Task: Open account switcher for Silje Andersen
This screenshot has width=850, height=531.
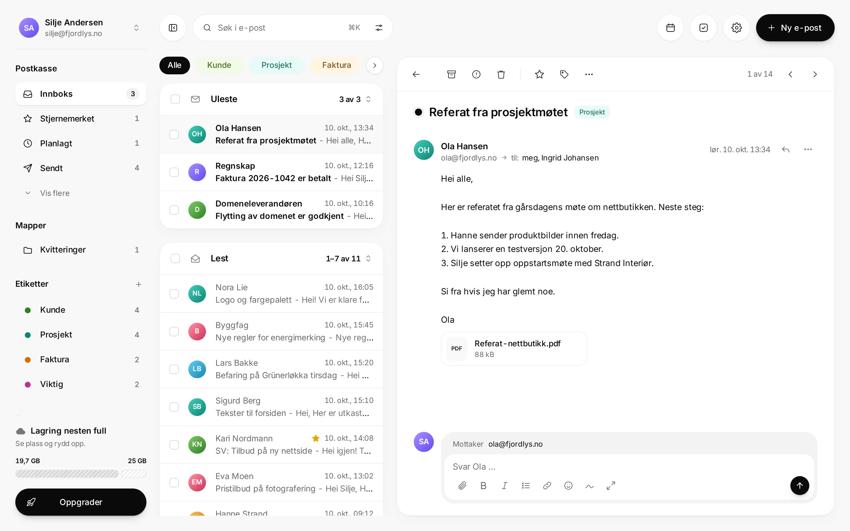Action: click(136, 28)
